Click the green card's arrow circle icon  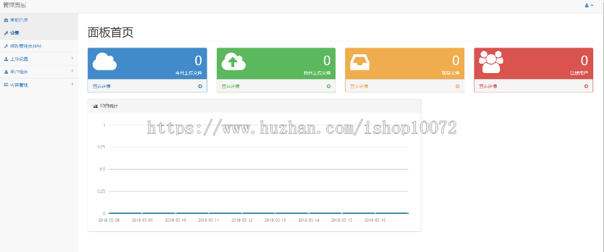[x=329, y=86]
